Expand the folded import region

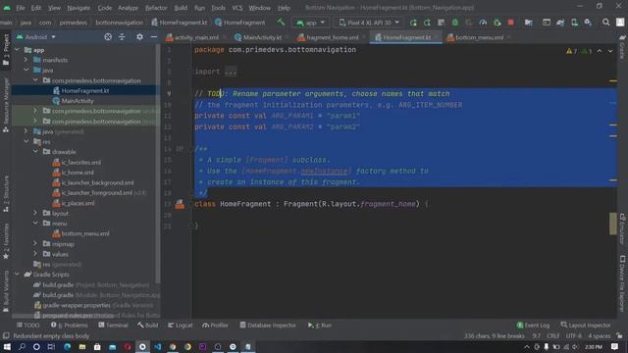(x=231, y=72)
